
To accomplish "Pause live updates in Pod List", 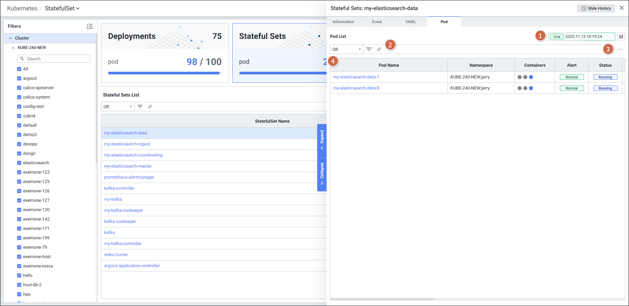I will click(x=621, y=37).
